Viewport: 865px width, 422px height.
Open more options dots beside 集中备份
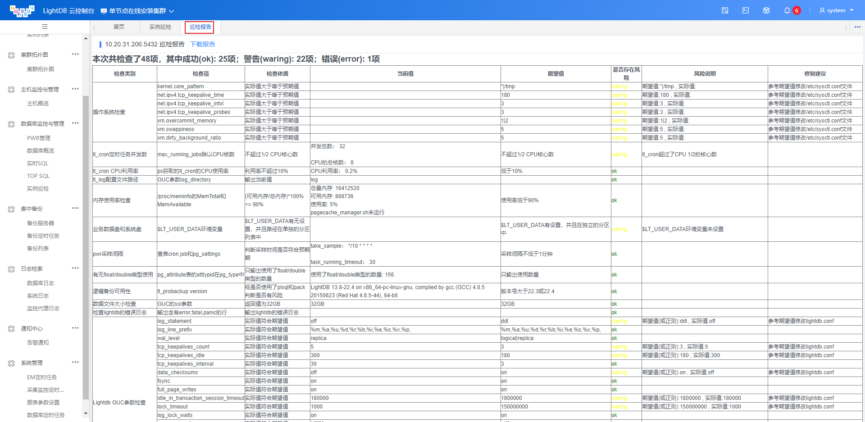click(75, 208)
